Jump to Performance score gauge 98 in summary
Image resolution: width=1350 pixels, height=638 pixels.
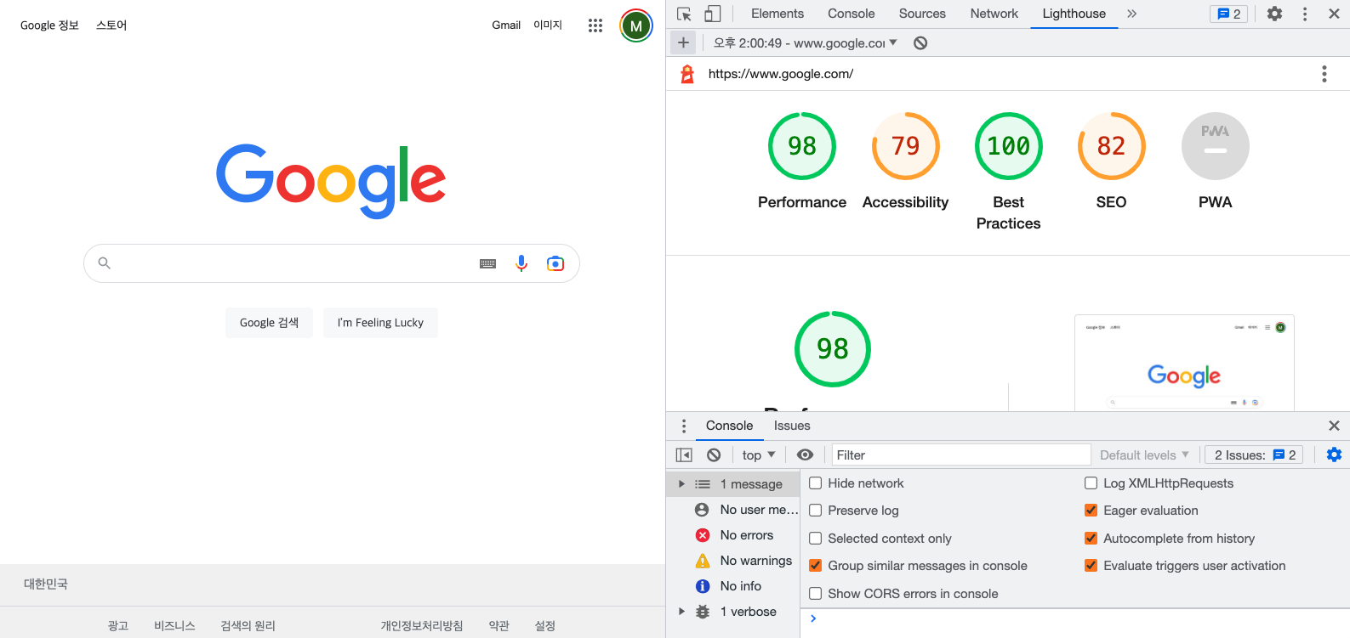click(802, 146)
